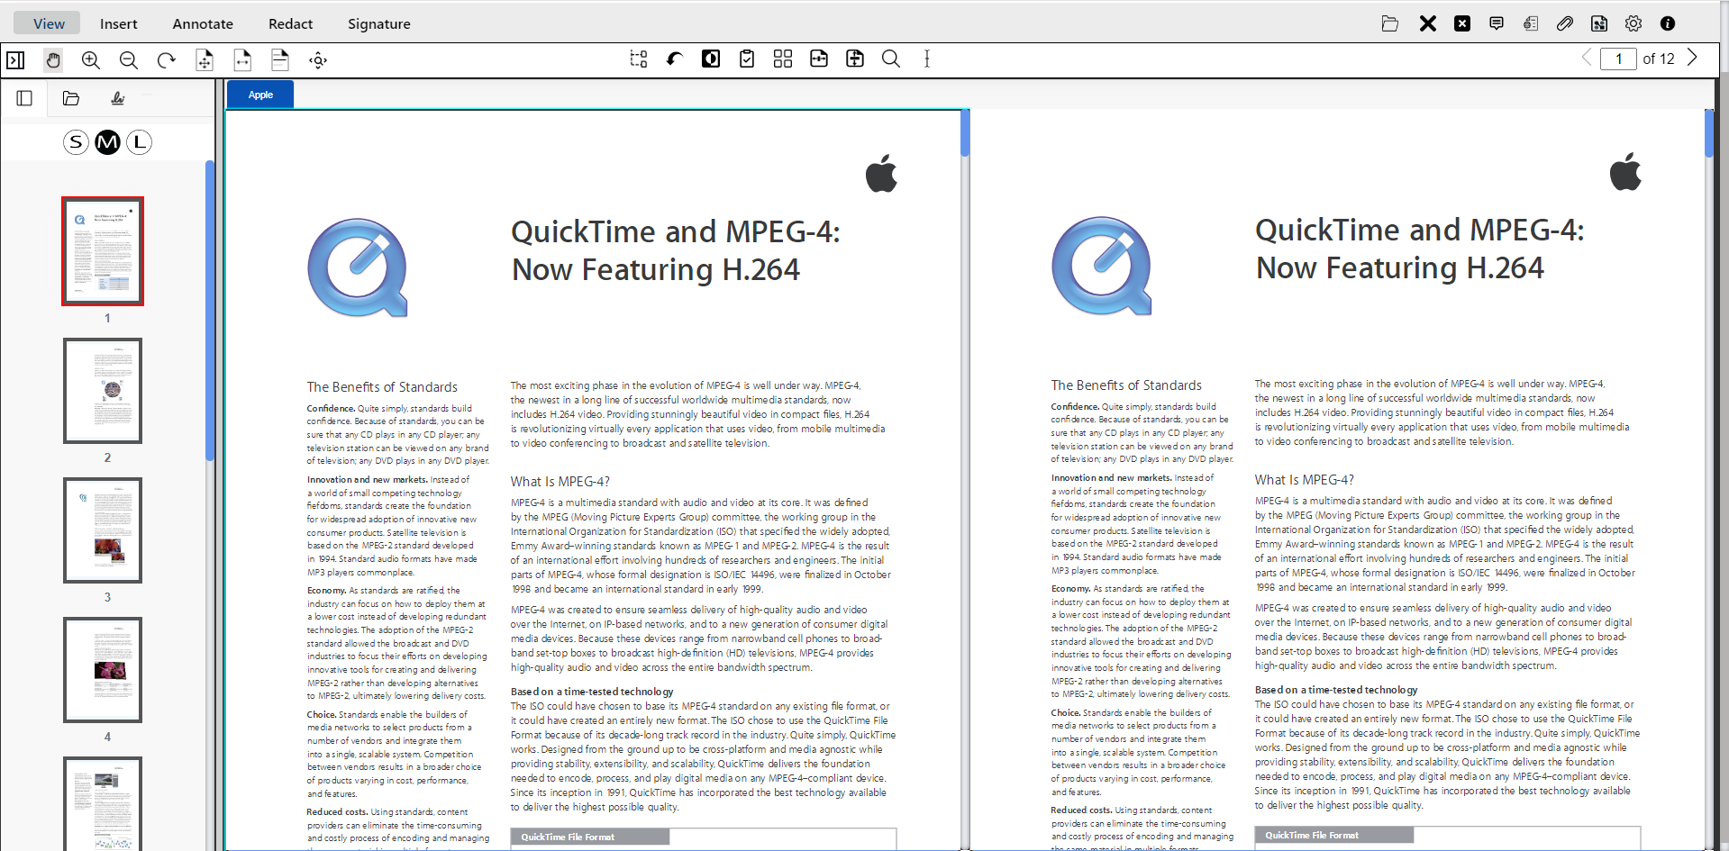1729x851 pixels.
Task: Click the page number input field
Action: click(1618, 59)
